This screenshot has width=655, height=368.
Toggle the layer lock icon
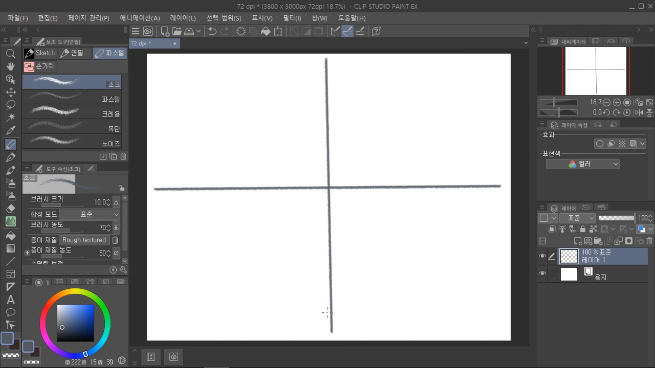[x=583, y=229]
